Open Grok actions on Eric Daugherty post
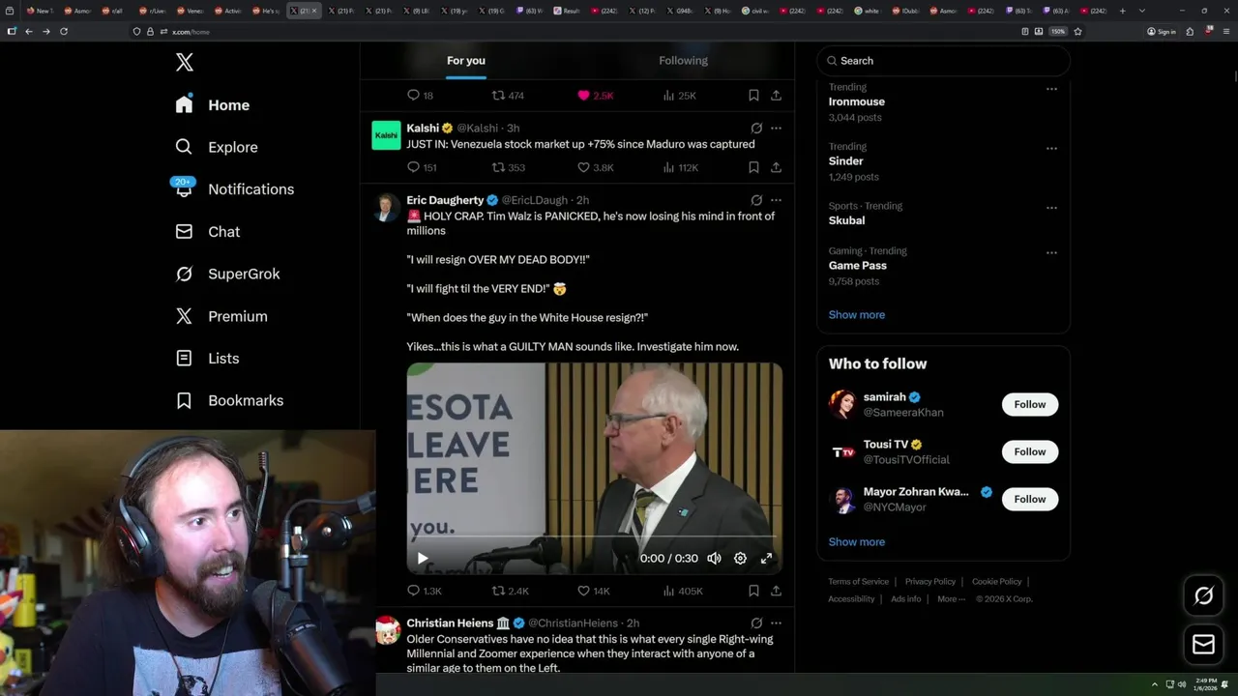The width and height of the screenshot is (1238, 696). coord(756,200)
